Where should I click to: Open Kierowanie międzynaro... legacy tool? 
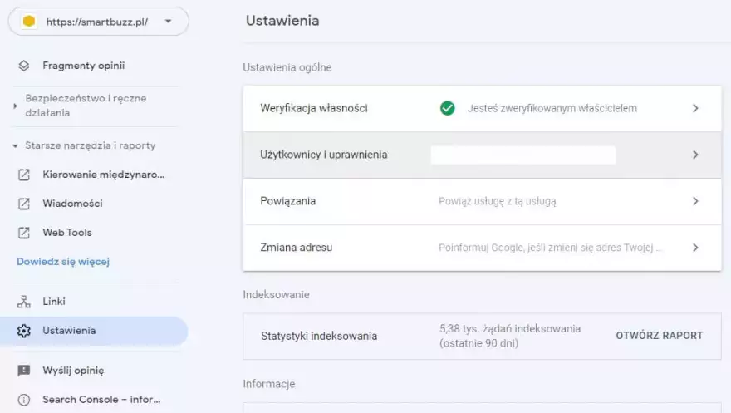pyautogui.click(x=104, y=175)
